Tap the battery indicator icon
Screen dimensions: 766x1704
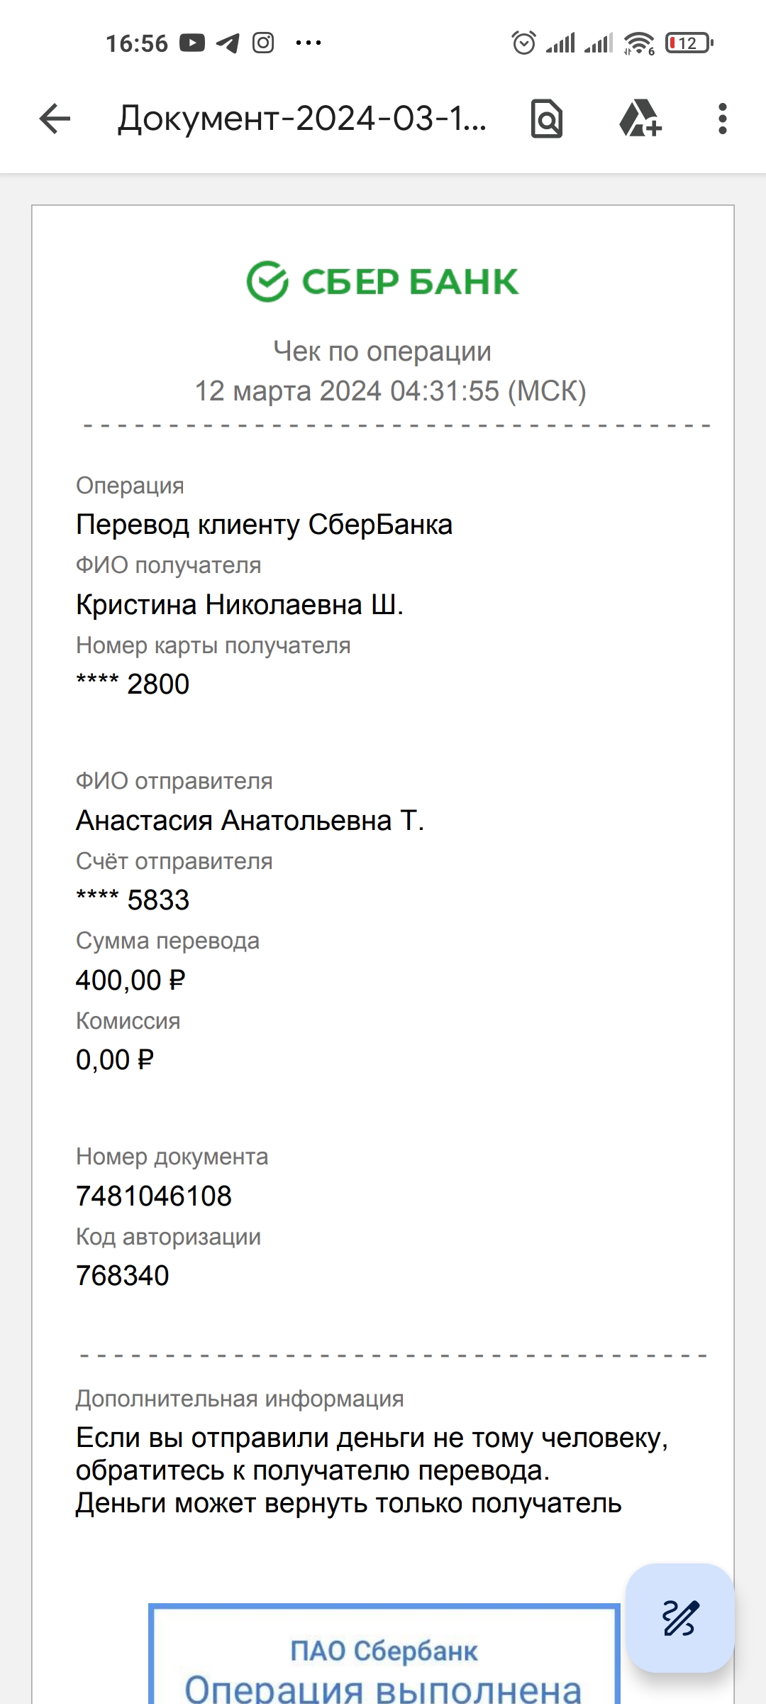689,43
